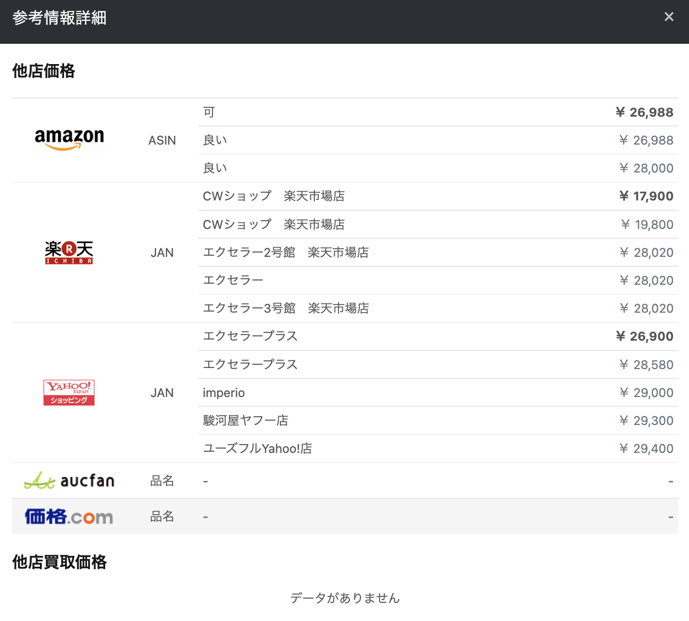Click 品名 in the aucfan row
689x621 pixels.
point(162,481)
